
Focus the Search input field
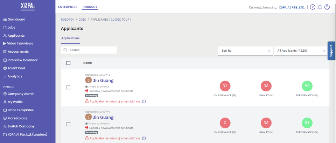89,50
